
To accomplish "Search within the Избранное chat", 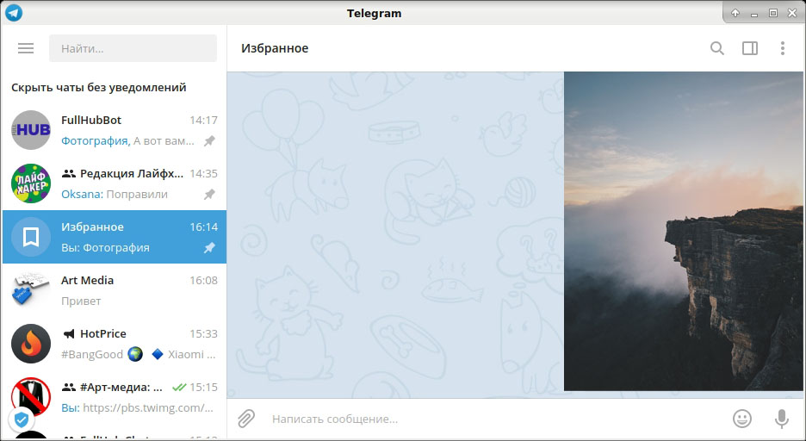I will (x=717, y=48).
